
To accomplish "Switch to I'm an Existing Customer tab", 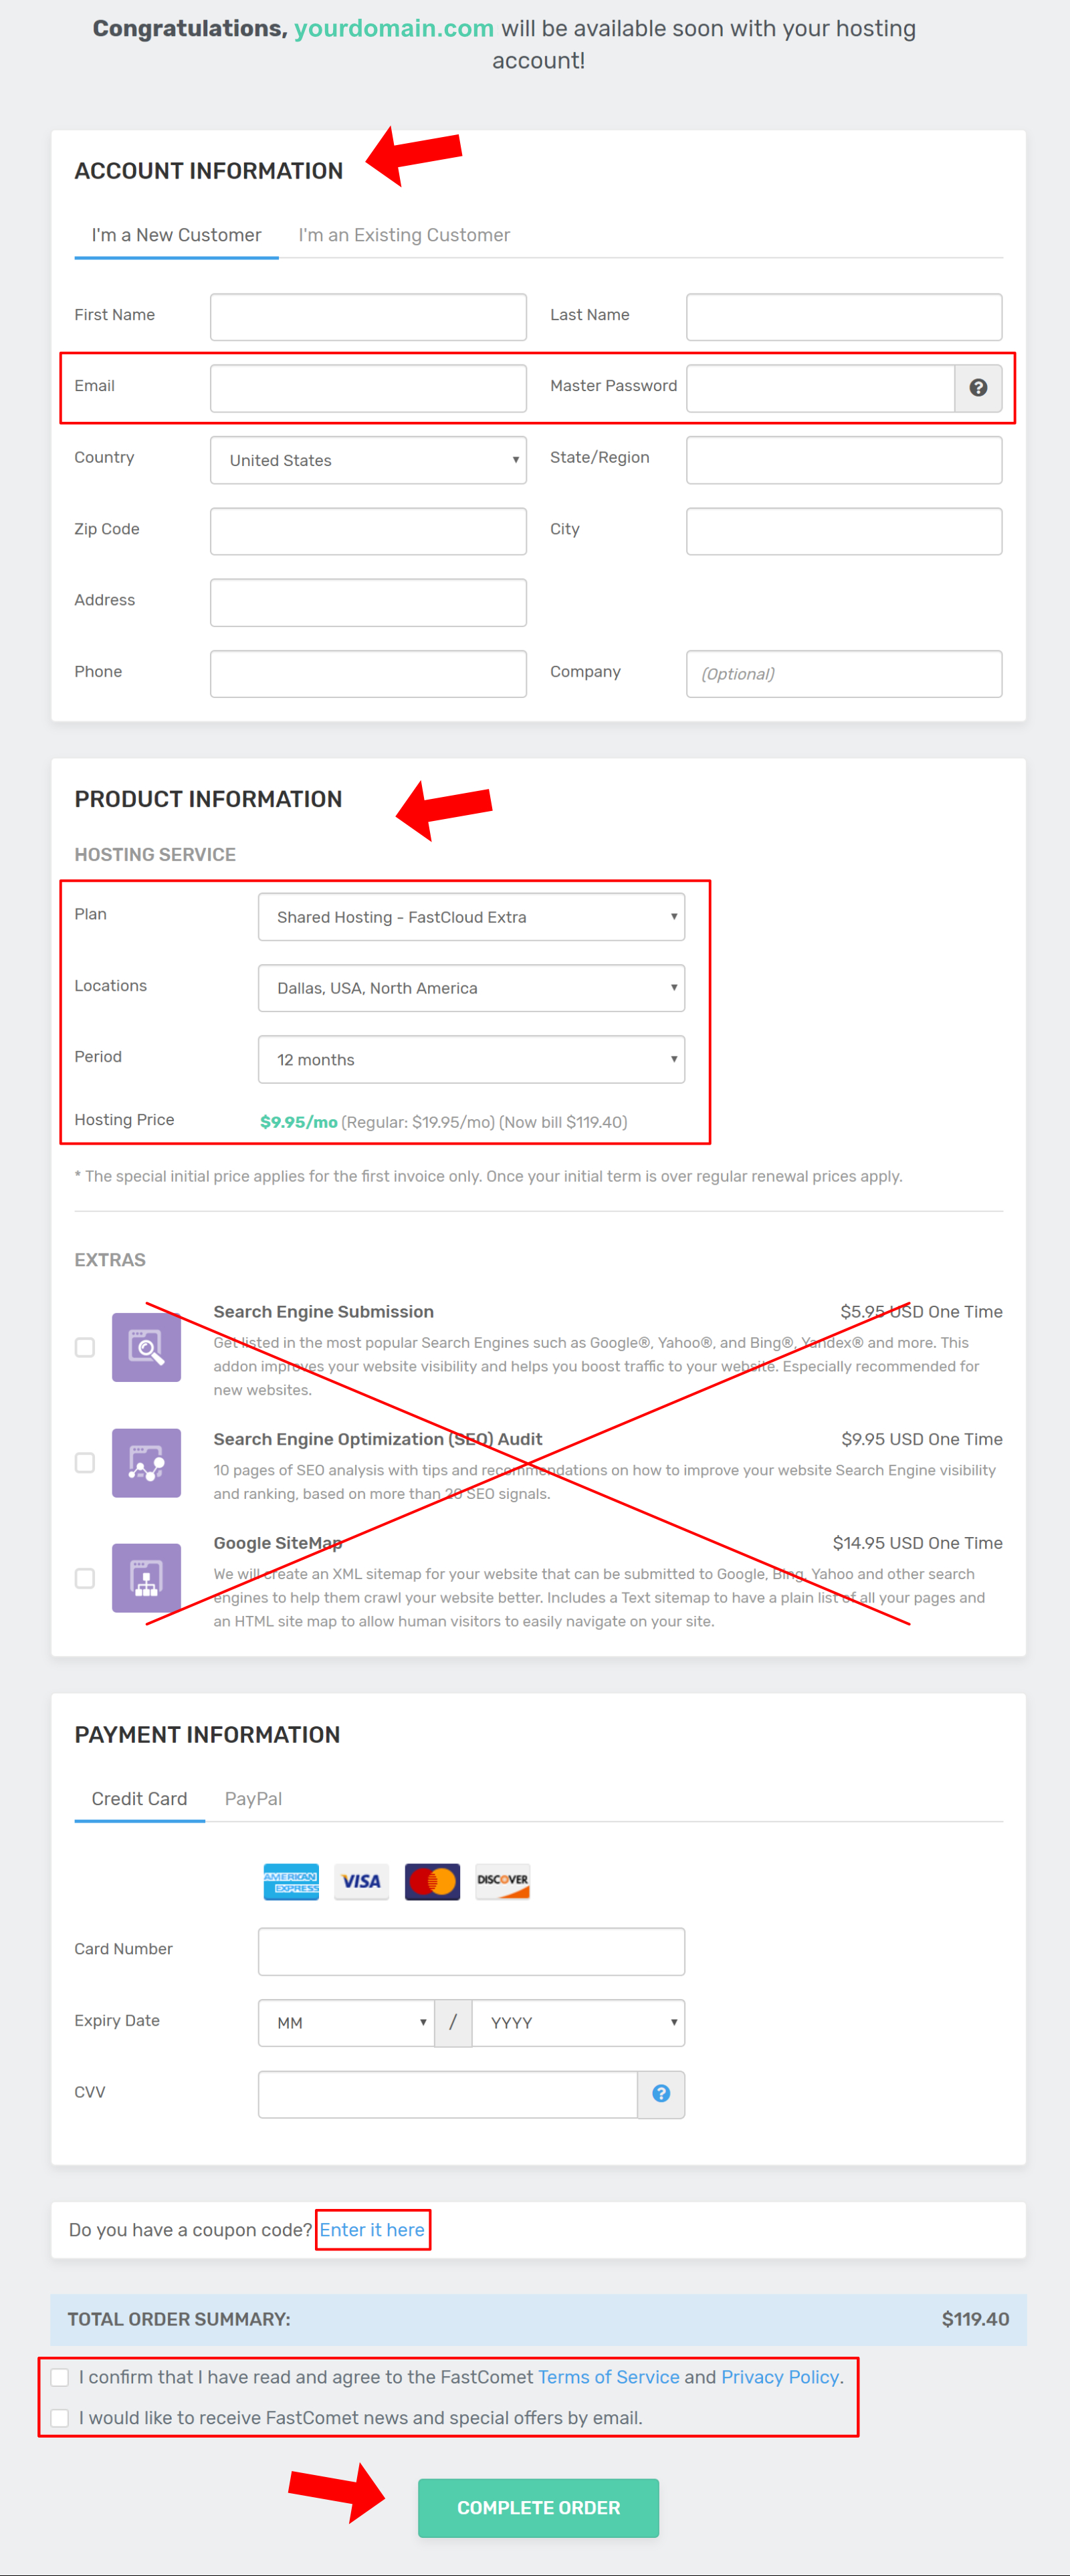I will point(404,235).
